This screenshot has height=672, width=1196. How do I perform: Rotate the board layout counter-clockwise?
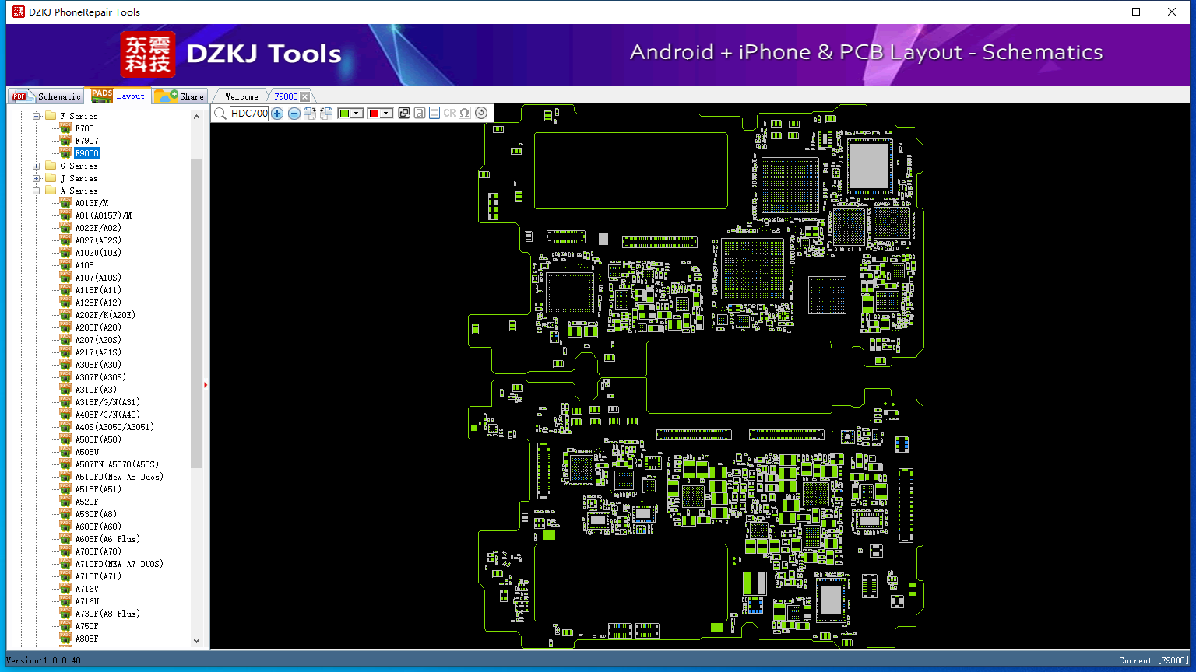click(x=326, y=114)
